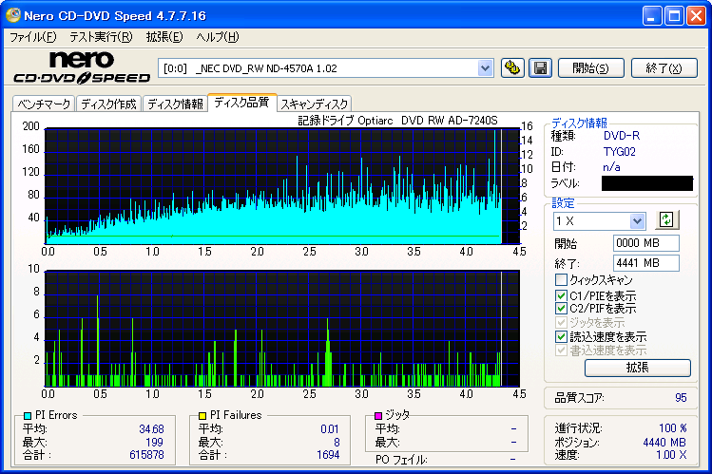The height and width of the screenshot is (474, 712).
Task: Switch to the ディスク作成 tab
Action: click(108, 104)
